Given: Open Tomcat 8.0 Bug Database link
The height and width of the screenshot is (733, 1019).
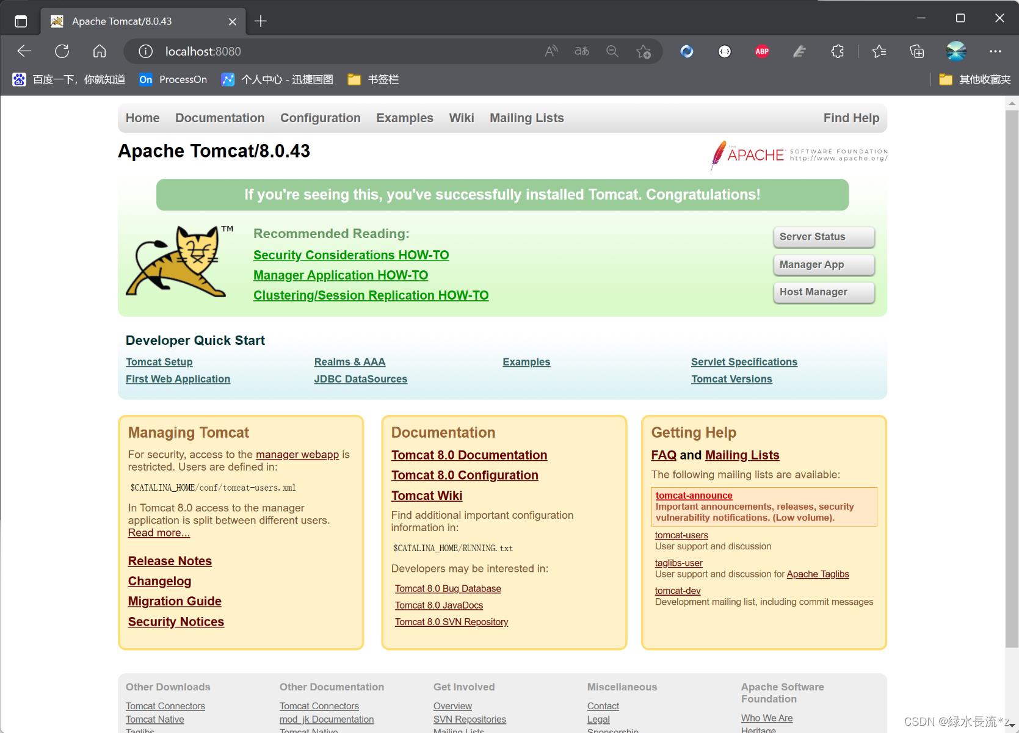Looking at the screenshot, I should pos(448,588).
